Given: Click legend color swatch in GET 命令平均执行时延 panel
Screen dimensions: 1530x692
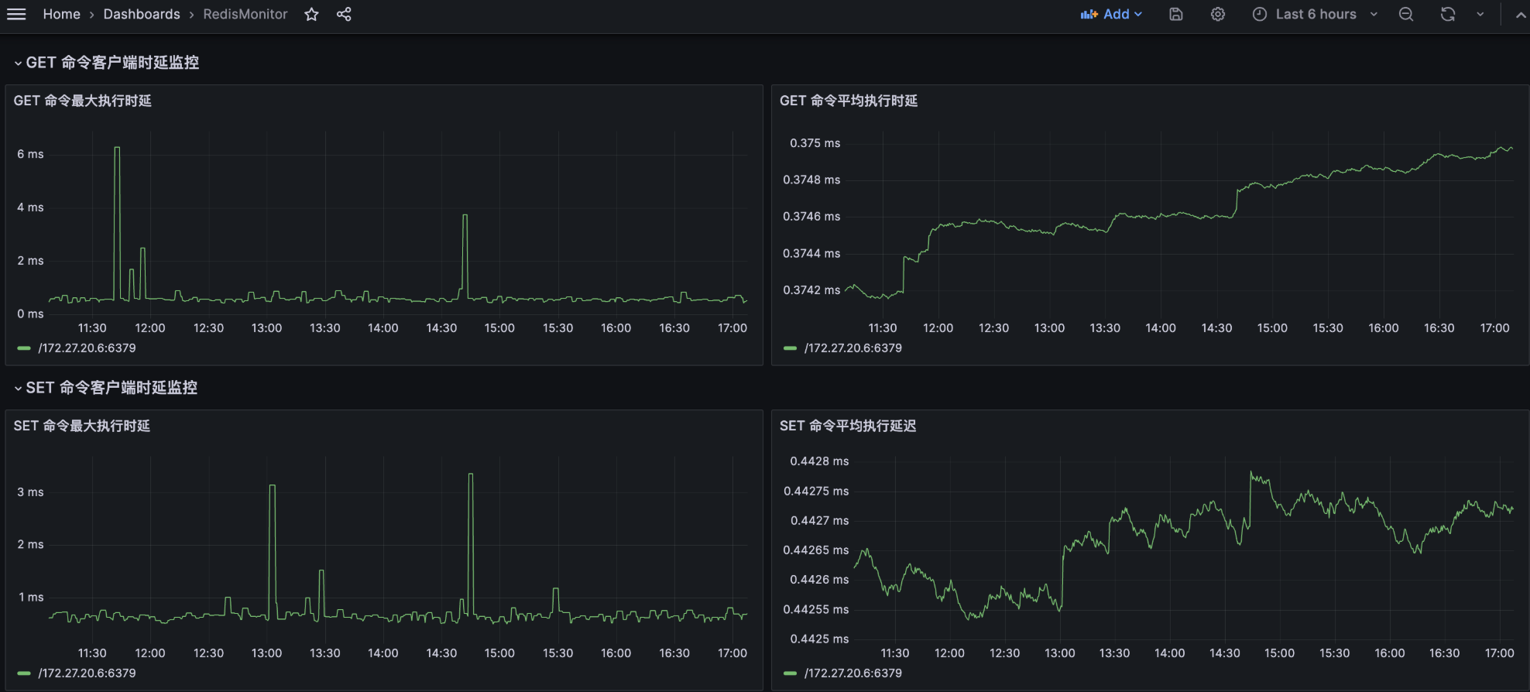Looking at the screenshot, I should [x=790, y=348].
